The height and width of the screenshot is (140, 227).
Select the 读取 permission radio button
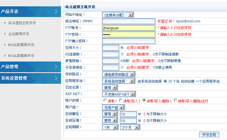tap(105, 101)
